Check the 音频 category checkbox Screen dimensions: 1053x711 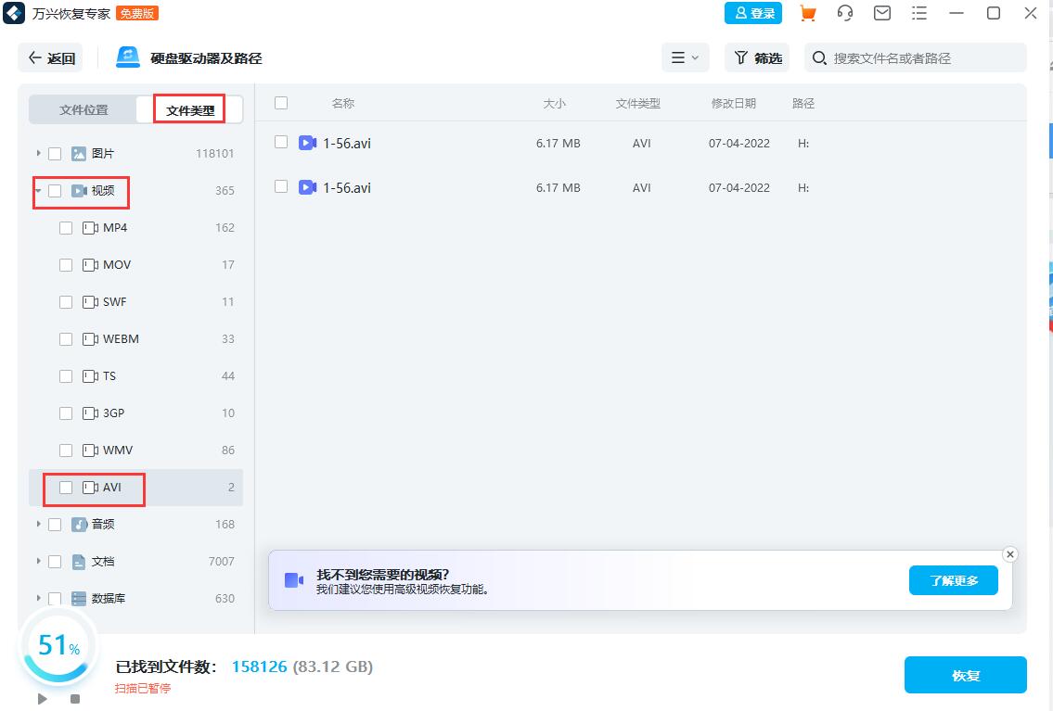coord(55,525)
